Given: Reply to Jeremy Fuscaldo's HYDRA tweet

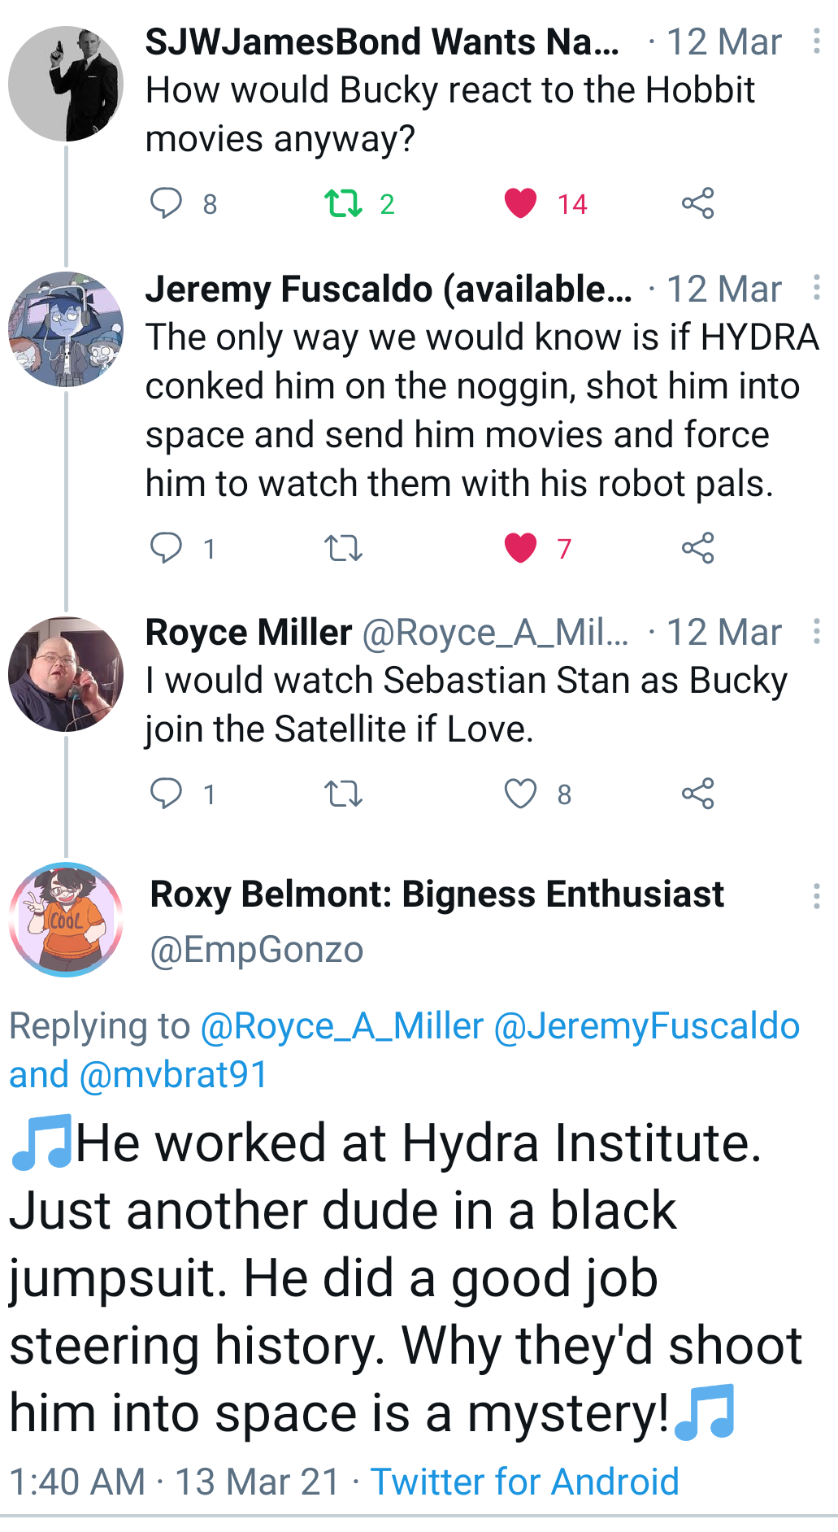Looking at the screenshot, I should click(x=167, y=548).
